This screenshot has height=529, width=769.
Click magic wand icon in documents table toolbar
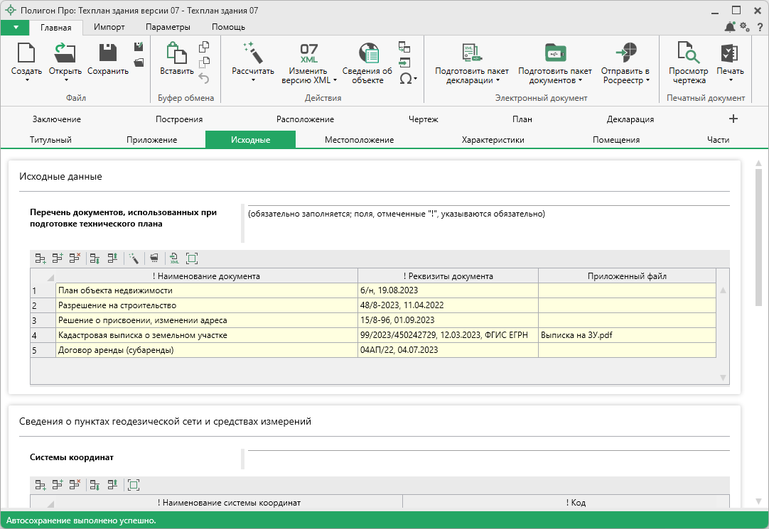[x=134, y=258]
